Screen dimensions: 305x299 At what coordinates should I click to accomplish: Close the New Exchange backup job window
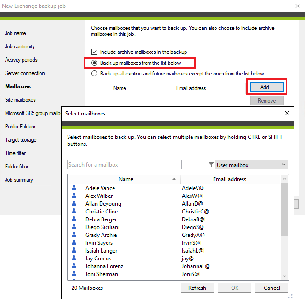(297, 6)
